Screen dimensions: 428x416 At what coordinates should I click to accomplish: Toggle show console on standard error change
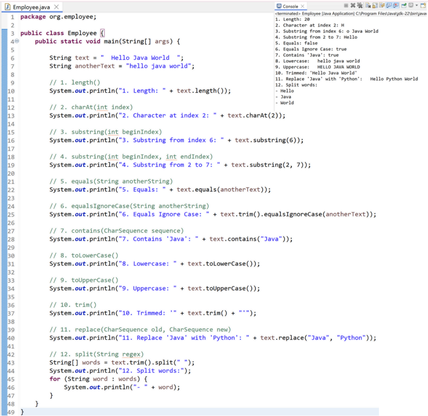pyautogui.click(x=396, y=5)
